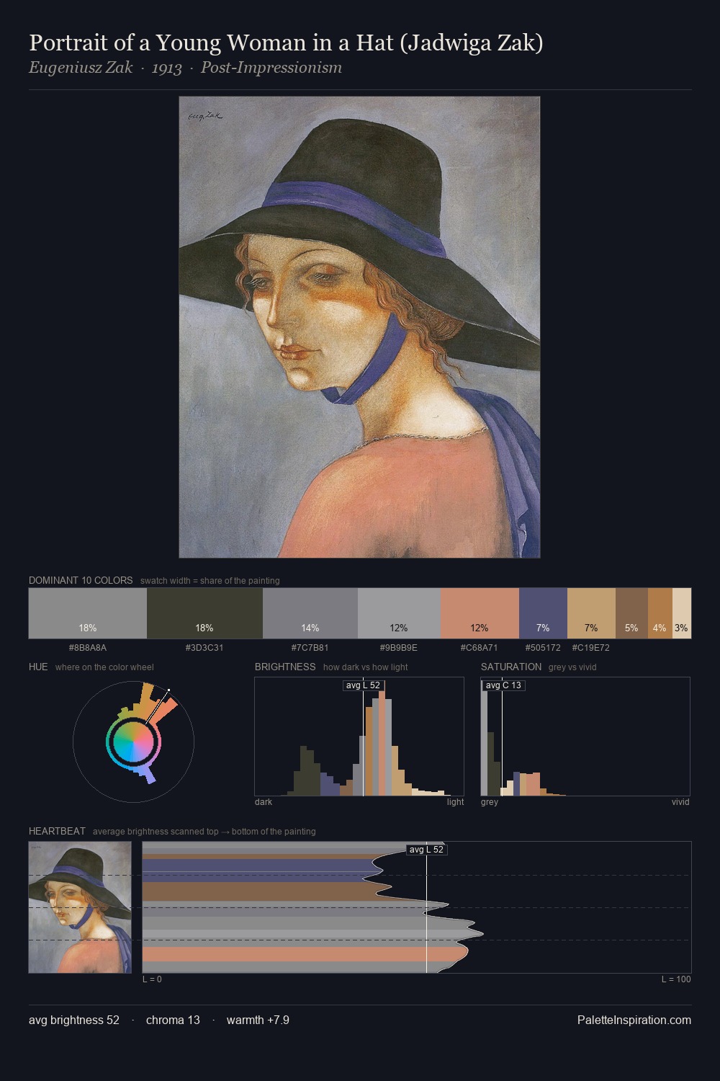
Task: Click the '#8B8A8A' hex code text
Action: (x=88, y=647)
